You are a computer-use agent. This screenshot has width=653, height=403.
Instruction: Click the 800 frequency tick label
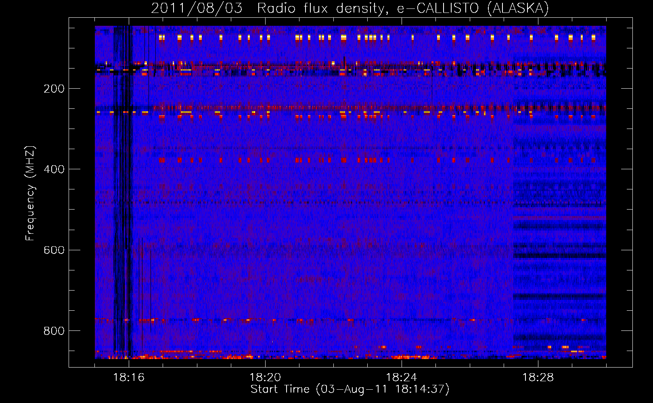tap(54, 331)
